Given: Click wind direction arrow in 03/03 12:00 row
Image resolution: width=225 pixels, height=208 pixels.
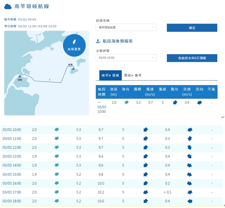Looking at the screenshot, I should 145,148.
